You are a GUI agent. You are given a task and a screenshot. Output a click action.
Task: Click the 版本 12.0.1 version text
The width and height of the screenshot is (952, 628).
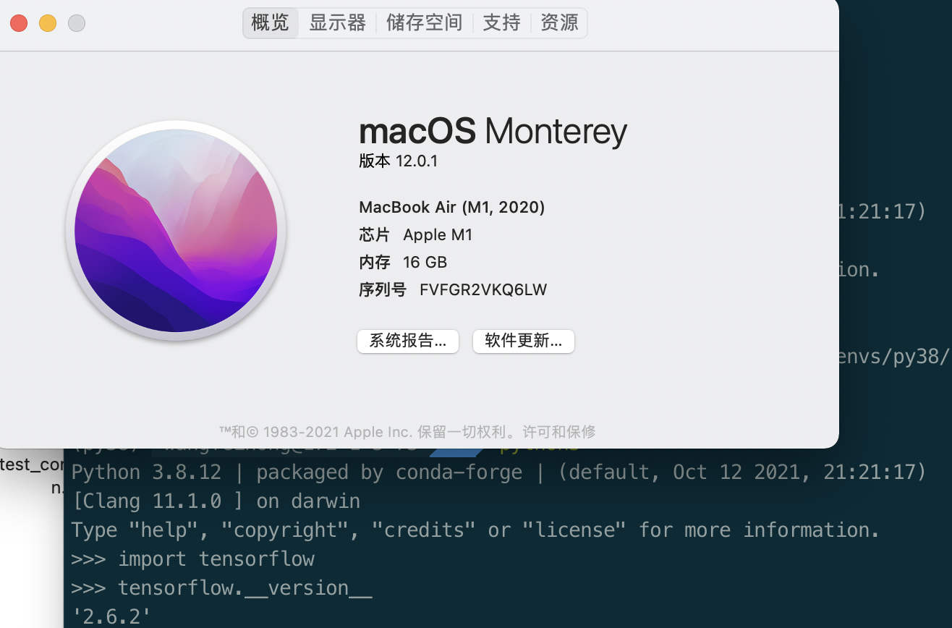(398, 161)
